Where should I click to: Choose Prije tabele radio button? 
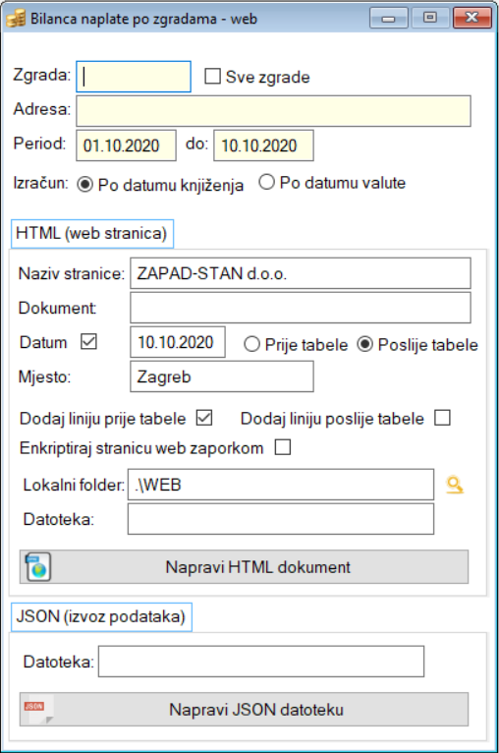251,344
